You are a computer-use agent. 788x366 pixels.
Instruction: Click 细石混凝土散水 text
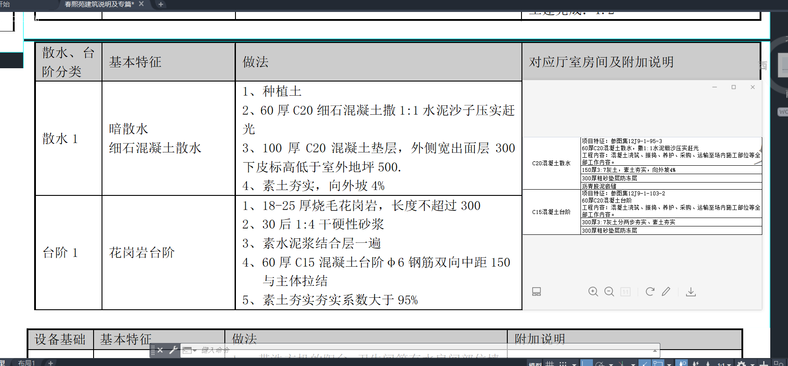point(155,148)
